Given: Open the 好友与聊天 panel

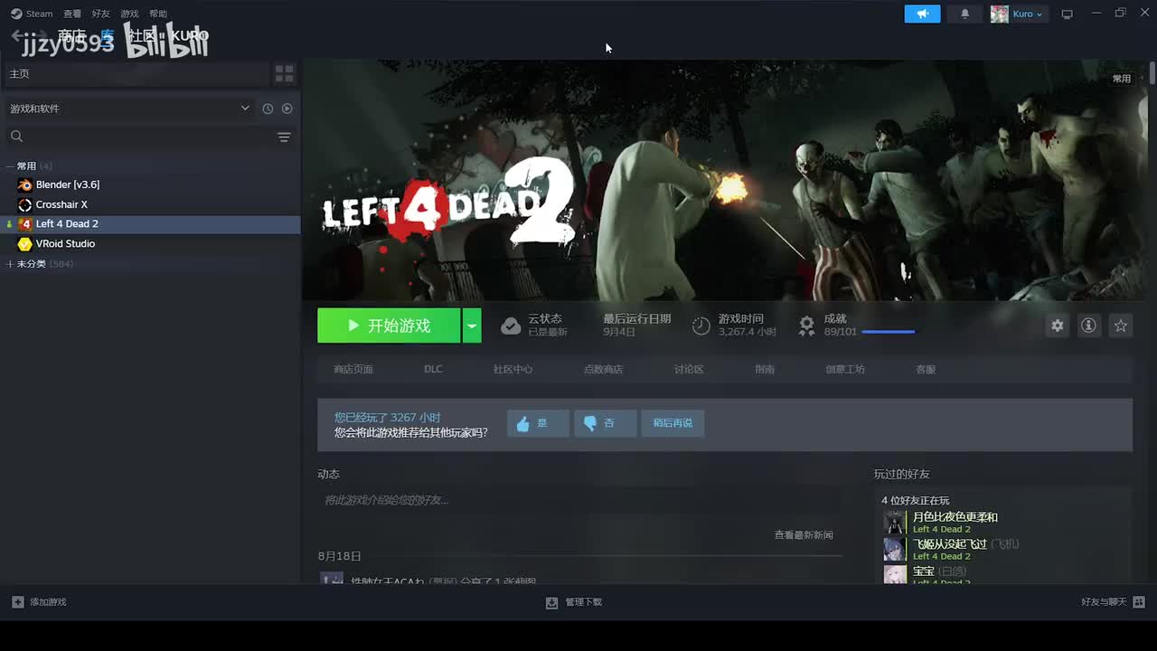Looking at the screenshot, I should tap(1113, 602).
